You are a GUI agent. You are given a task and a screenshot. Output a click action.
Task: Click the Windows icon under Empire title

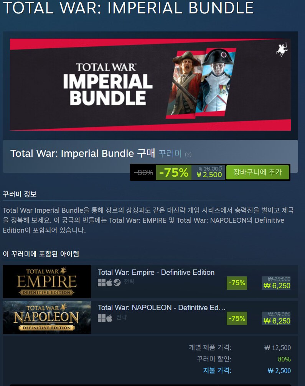pos(102,283)
